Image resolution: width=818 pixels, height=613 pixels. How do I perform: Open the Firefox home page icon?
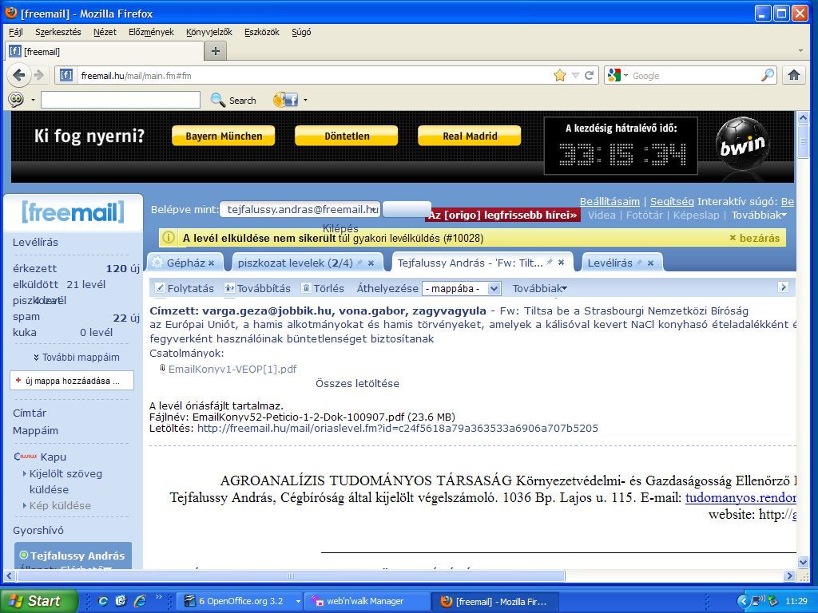coord(794,75)
